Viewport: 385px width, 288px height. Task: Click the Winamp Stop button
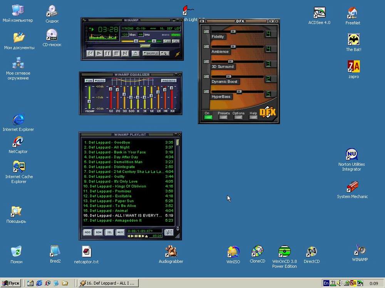coord(116,53)
